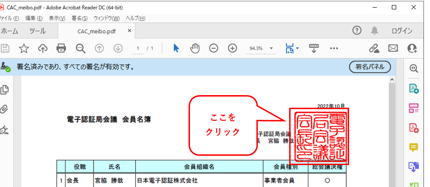Click the upload to cloud icon

[x=42, y=48]
